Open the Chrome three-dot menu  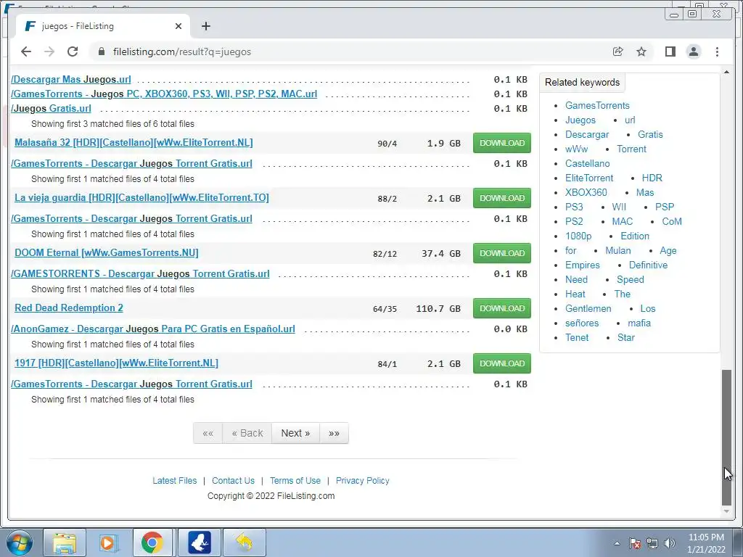tap(717, 51)
